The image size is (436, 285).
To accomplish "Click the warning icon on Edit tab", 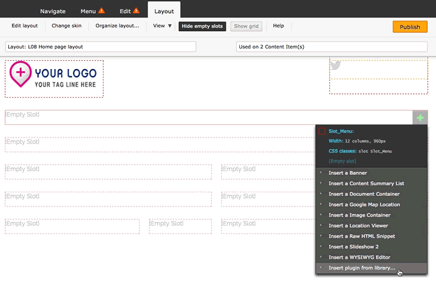I will [136, 11].
